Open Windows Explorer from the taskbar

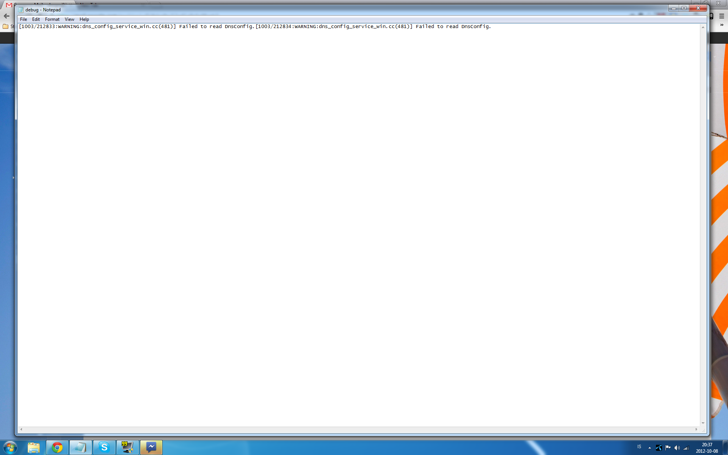pos(33,447)
